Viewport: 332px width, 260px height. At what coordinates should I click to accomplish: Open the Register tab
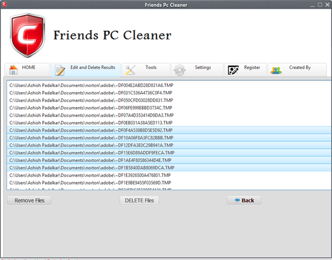point(246,70)
